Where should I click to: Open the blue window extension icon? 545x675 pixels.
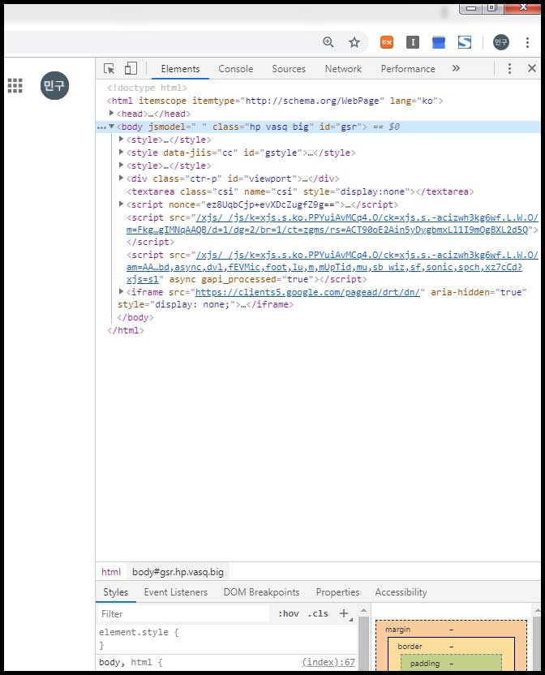438,42
